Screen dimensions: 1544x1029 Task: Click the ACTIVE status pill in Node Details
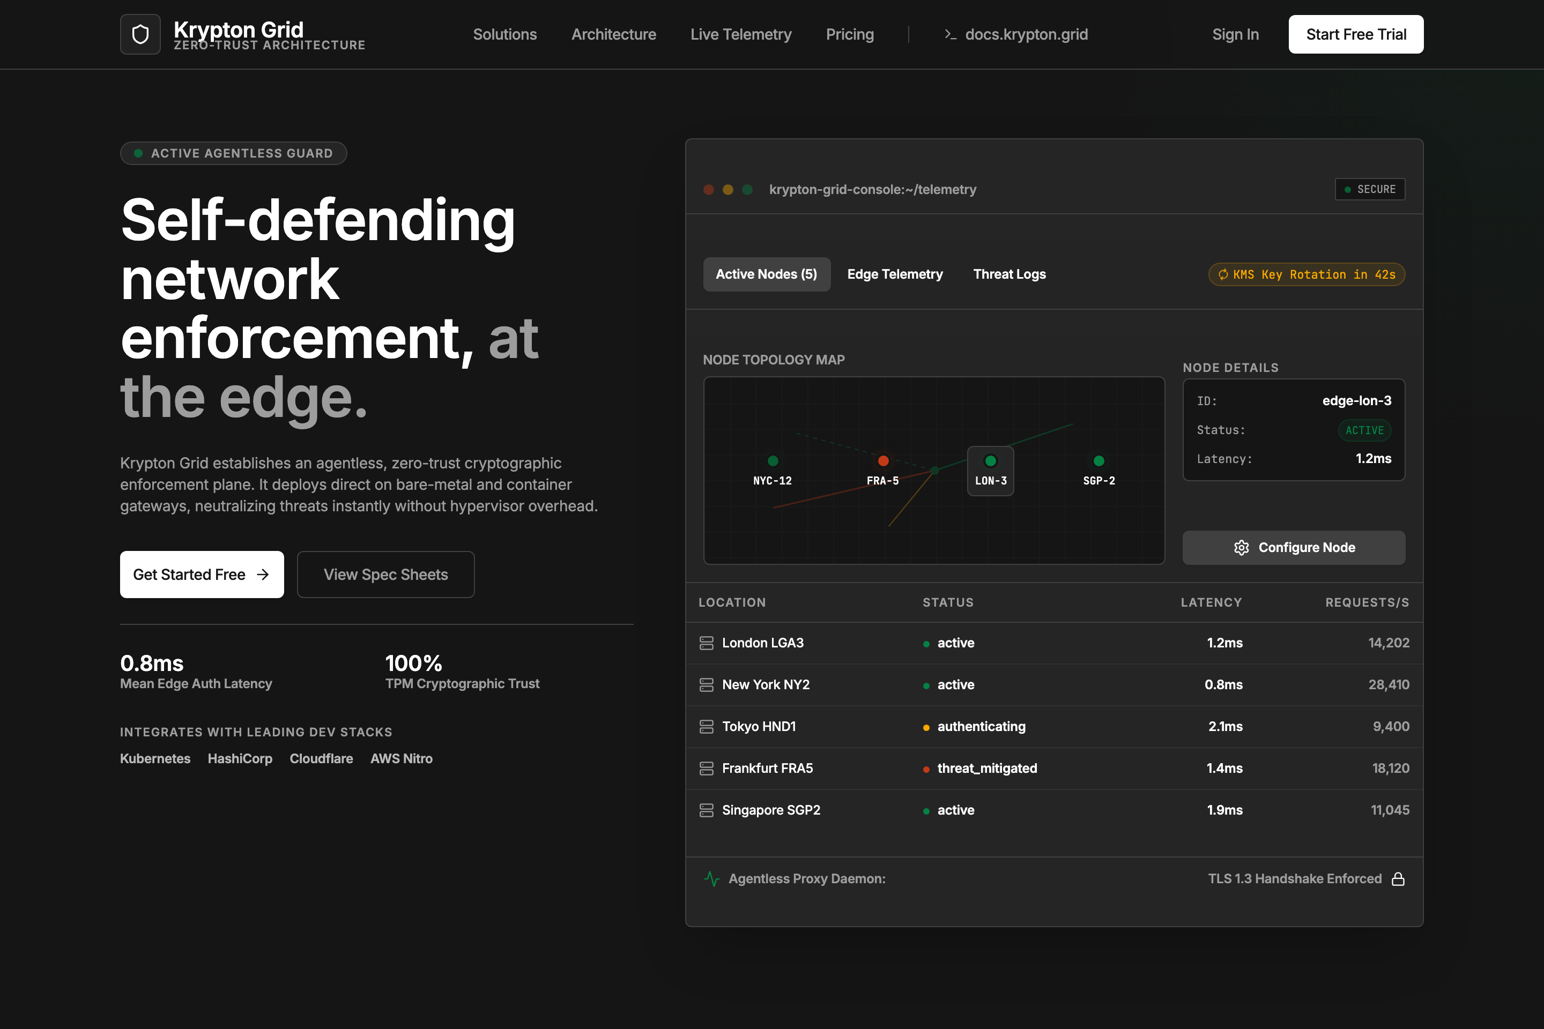1365,430
